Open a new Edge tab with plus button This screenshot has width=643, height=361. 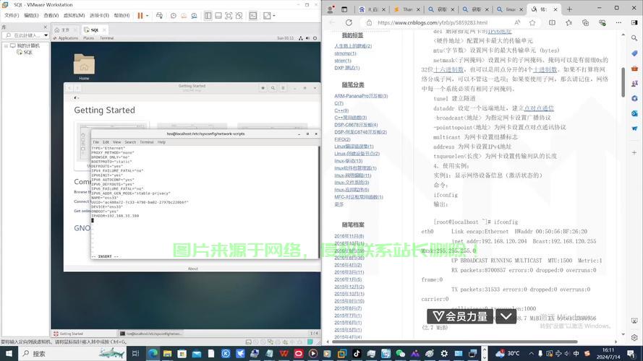[x=569, y=9]
